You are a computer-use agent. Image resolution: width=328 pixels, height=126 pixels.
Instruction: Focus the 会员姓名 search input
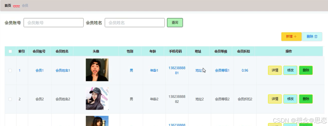click(135, 23)
